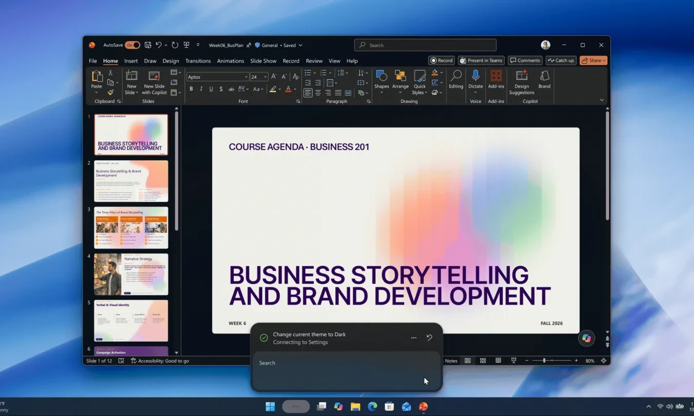The height and width of the screenshot is (416, 694).
Task: Open the Share dropdown
Action: click(x=593, y=61)
